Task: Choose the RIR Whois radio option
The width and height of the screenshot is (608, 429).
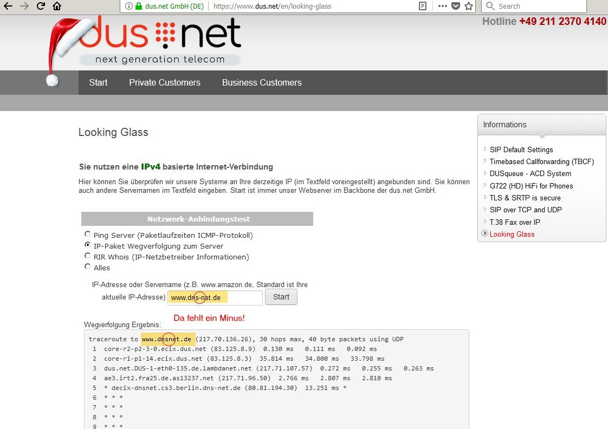Action: point(88,256)
